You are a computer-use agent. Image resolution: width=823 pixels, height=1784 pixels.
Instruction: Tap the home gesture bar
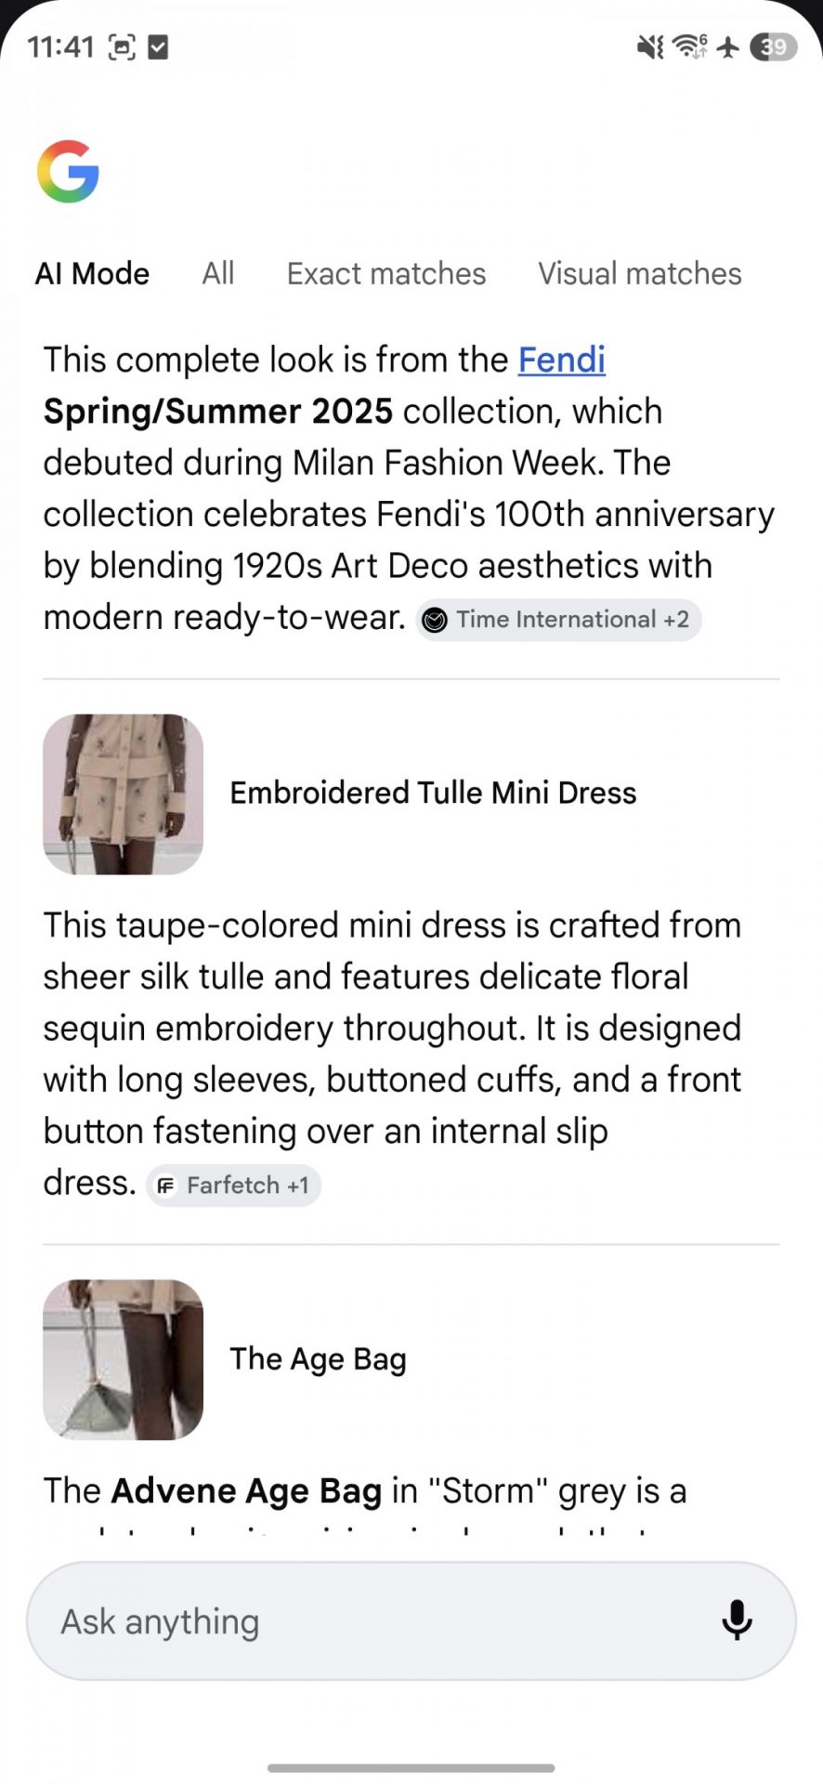411,1767
